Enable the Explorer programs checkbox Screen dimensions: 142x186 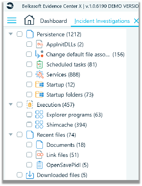pyautogui.click(x=29, y=115)
